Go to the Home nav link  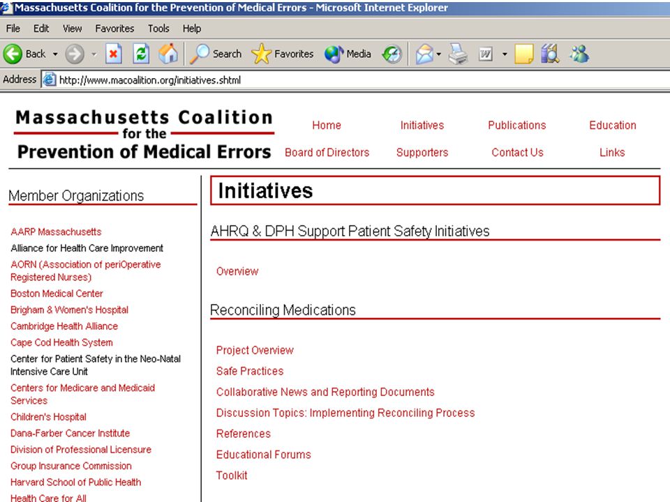[327, 125]
